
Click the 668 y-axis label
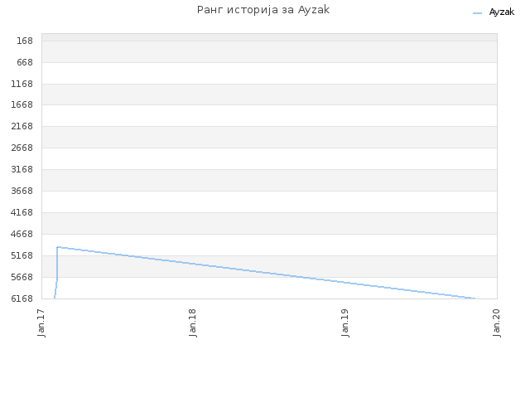25,63
